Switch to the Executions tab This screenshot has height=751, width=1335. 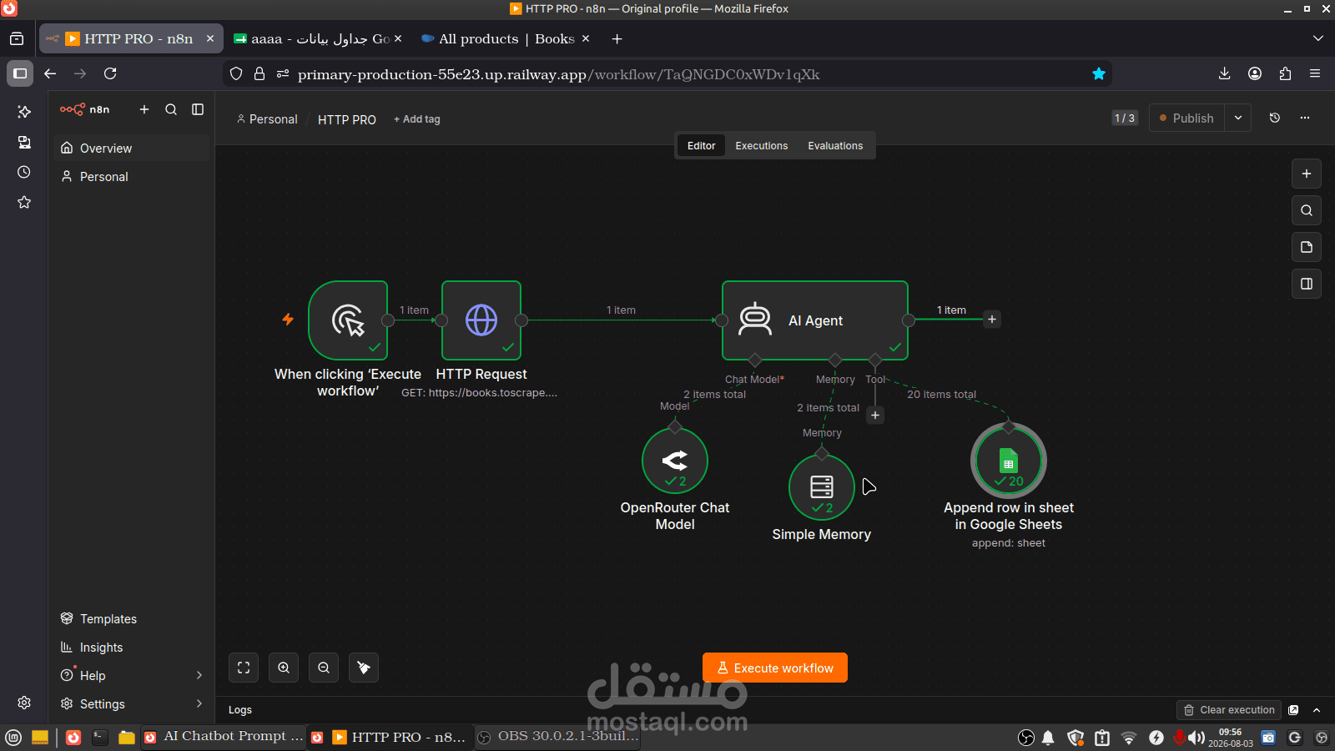pos(761,146)
